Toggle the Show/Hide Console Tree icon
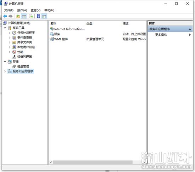The height and width of the screenshot is (172, 195). click(24, 16)
